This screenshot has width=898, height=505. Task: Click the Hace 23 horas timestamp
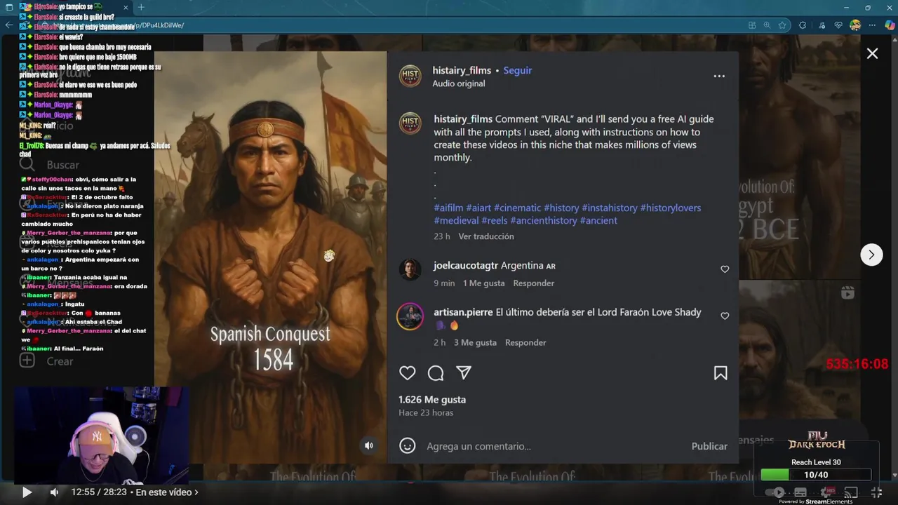click(426, 412)
